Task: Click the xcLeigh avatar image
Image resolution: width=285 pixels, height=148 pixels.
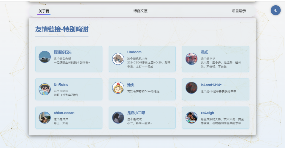Action: point(191,118)
